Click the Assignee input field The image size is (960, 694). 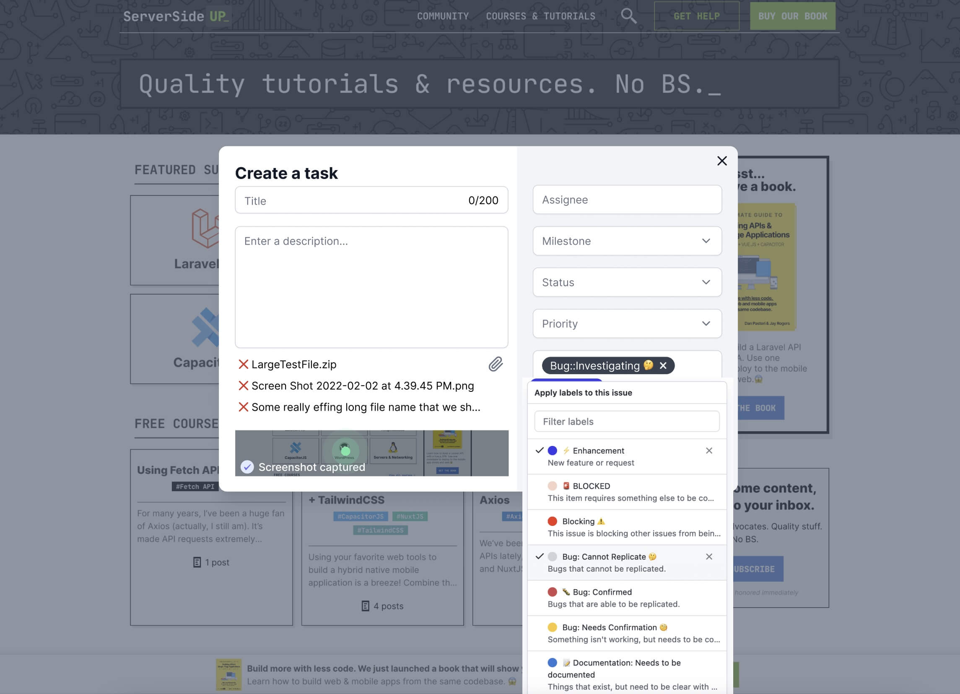[627, 199]
